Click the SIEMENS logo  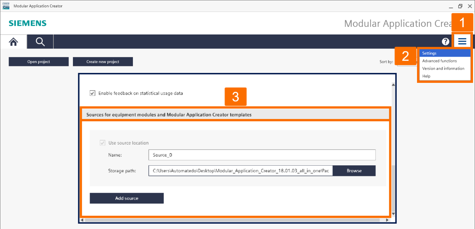pyautogui.click(x=28, y=23)
